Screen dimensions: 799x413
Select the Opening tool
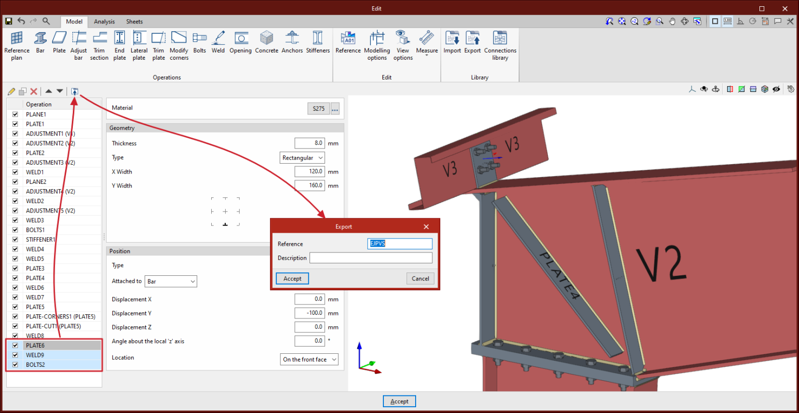[241, 43]
